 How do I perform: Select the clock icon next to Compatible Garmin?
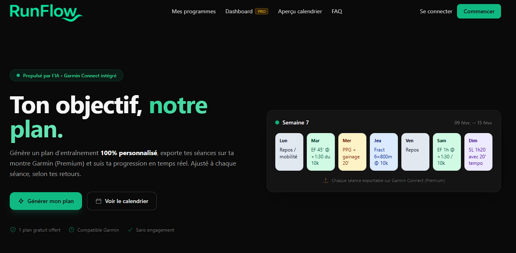point(71,230)
